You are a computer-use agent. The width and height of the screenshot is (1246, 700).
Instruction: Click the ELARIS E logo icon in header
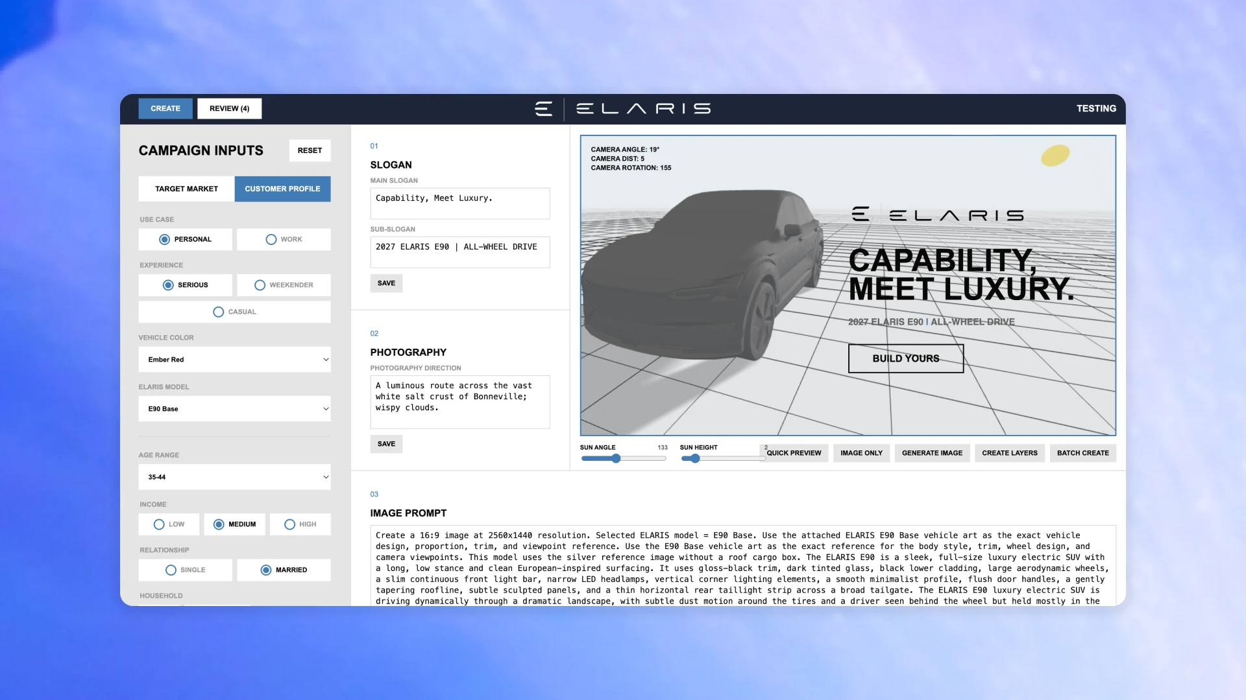point(544,108)
